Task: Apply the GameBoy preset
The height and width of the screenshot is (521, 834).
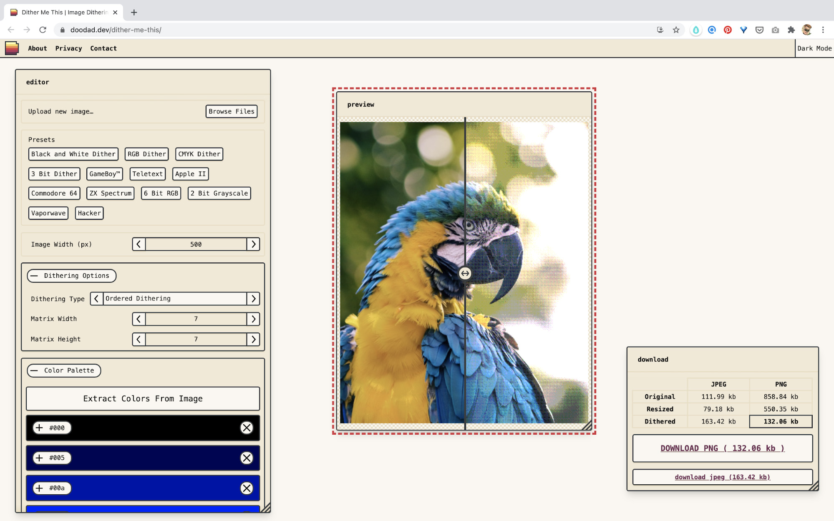Action: tap(104, 174)
